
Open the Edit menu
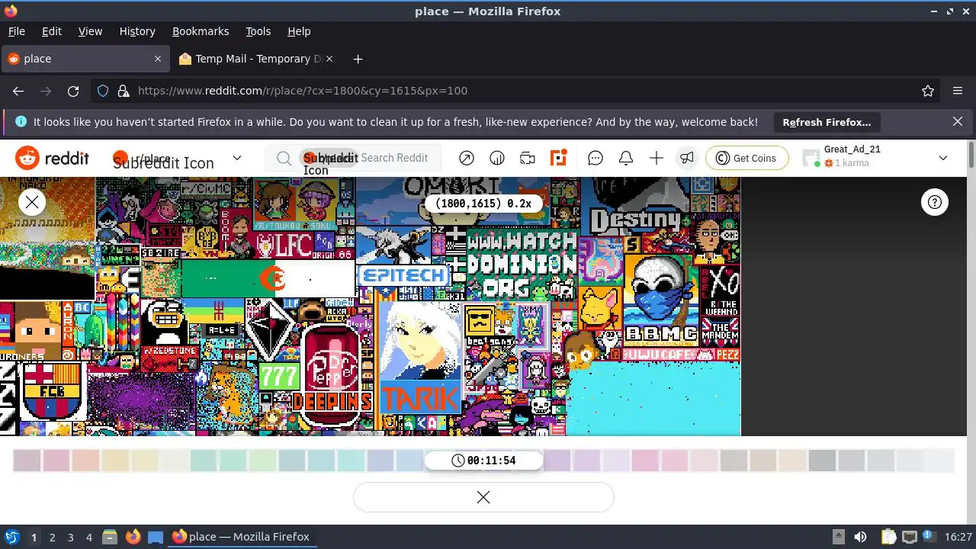point(52,31)
